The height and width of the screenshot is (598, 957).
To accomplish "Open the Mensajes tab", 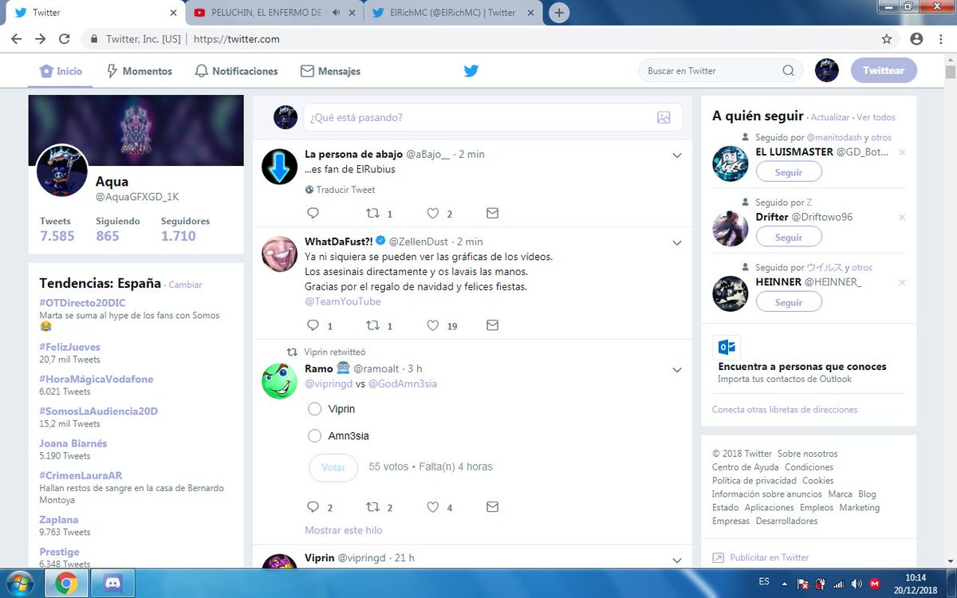I will tap(330, 71).
